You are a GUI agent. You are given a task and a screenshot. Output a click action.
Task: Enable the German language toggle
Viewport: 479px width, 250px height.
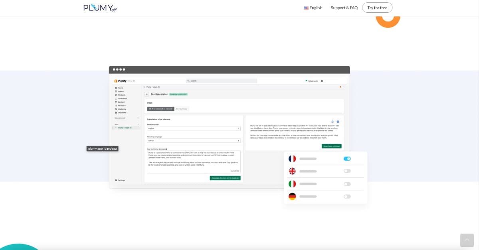point(347,196)
